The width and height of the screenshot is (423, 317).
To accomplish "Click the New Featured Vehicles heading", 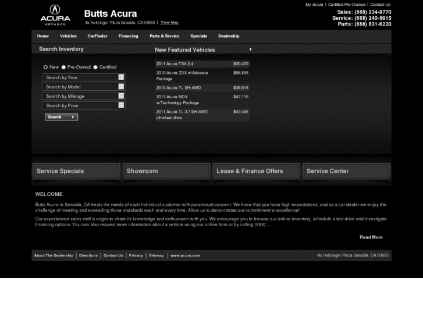I will [x=185, y=50].
